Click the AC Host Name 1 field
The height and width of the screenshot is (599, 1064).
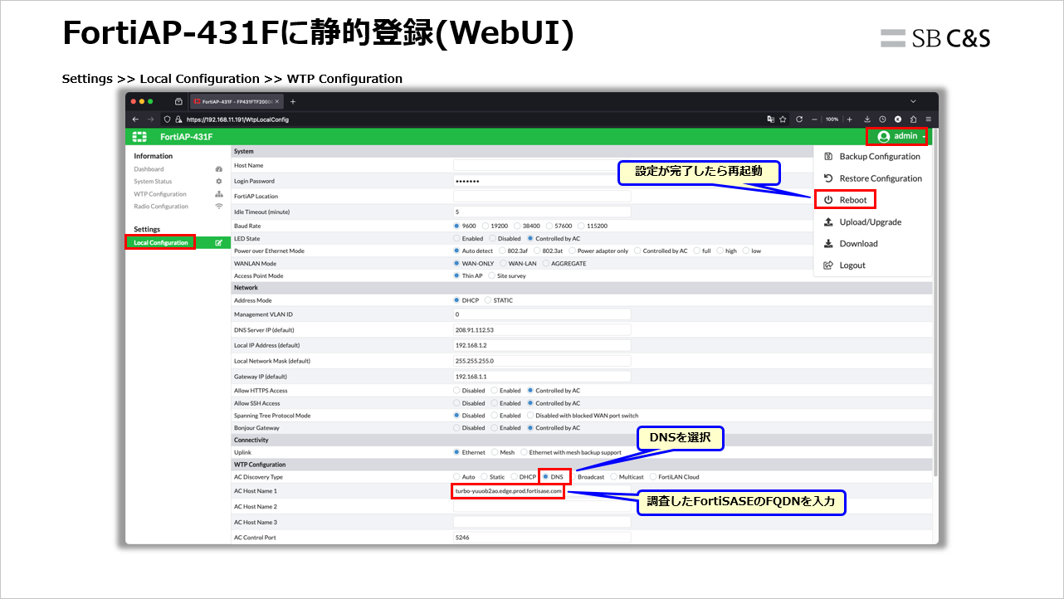pos(542,491)
